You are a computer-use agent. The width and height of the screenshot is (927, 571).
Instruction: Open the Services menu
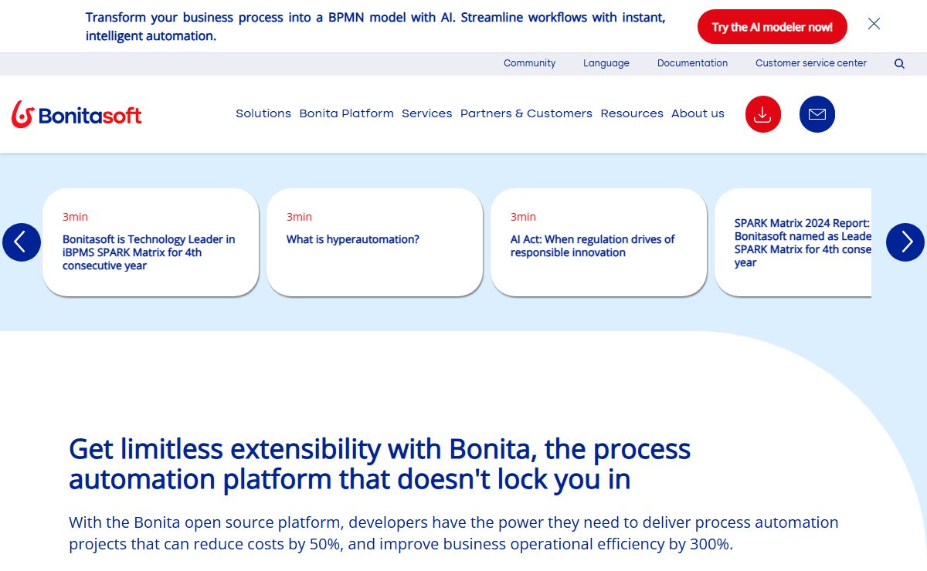point(427,113)
